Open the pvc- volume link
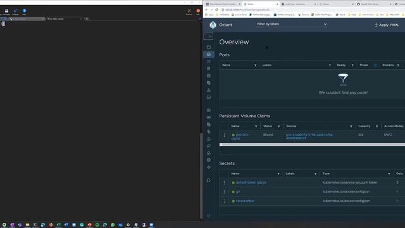Screen dimensions: 405x228 click(309, 136)
